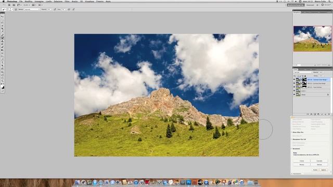Toggle the Brush panel from options bar
The image size is (333, 187).
coord(16,9)
